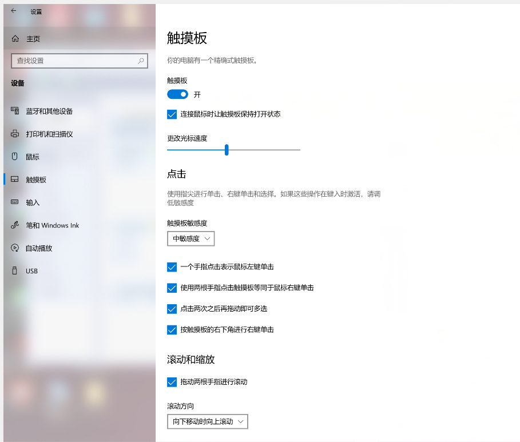Click inside the 查找设置 search box
This screenshot has width=520, height=442.
coord(79,61)
